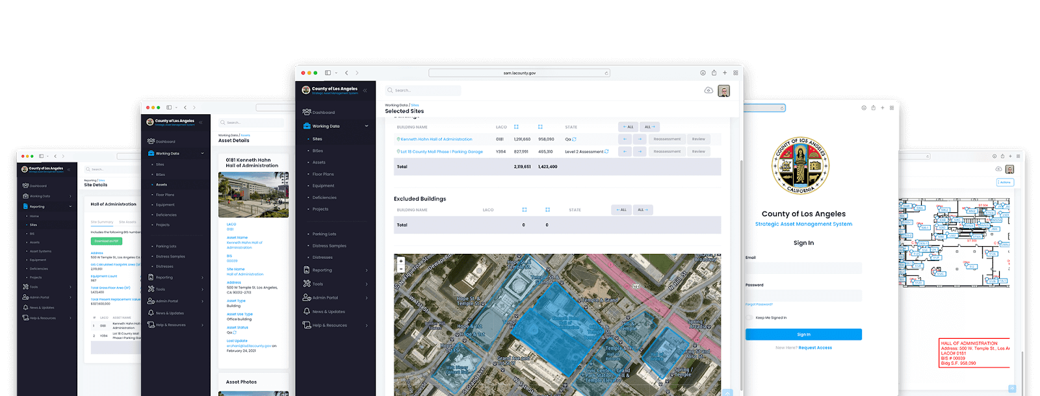Select BISes in the Selected Sites sidebar
The image size is (1040, 396).
(318, 151)
